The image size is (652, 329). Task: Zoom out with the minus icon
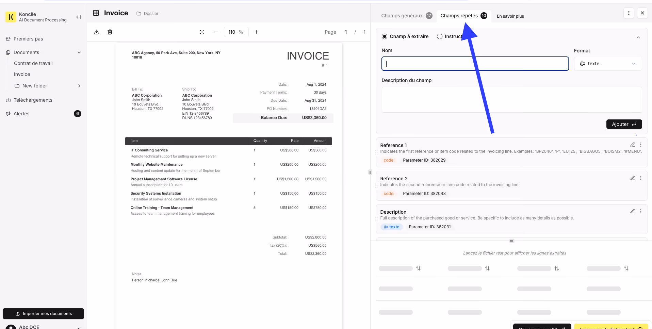(216, 32)
